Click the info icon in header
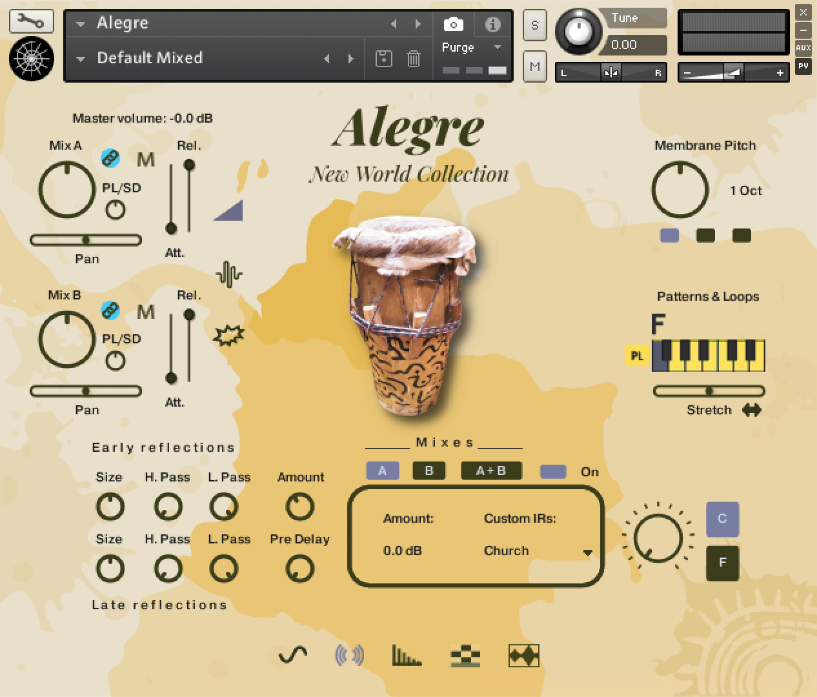Image resolution: width=817 pixels, height=697 pixels. (x=492, y=25)
